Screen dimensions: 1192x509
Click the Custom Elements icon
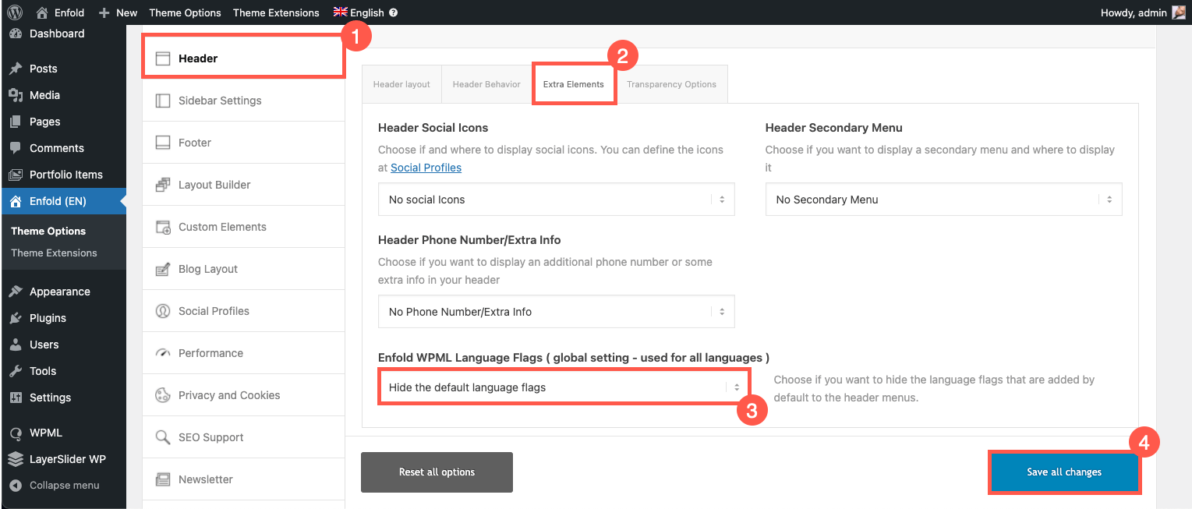[163, 227]
